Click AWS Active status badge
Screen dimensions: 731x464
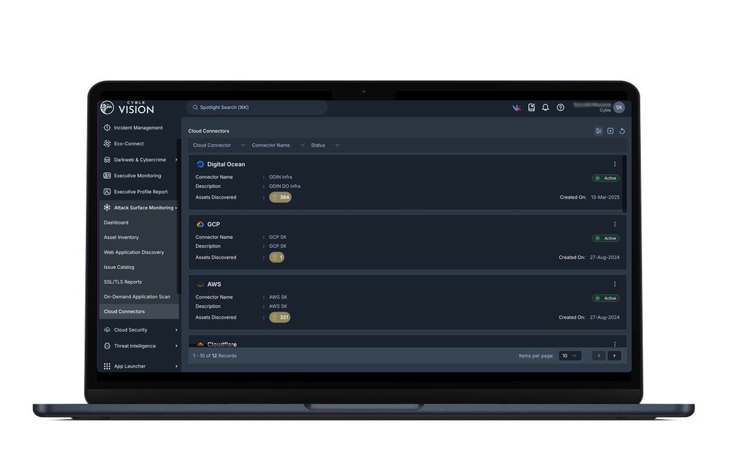coord(606,299)
